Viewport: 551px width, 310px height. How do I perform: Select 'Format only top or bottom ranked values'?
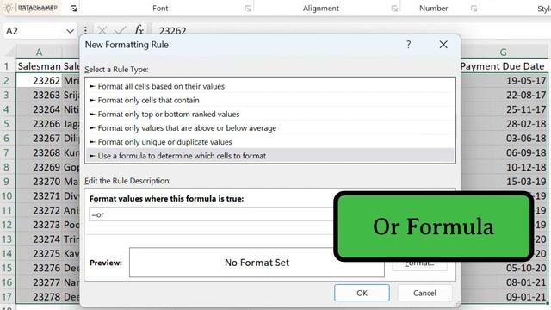click(x=269, y=115)
